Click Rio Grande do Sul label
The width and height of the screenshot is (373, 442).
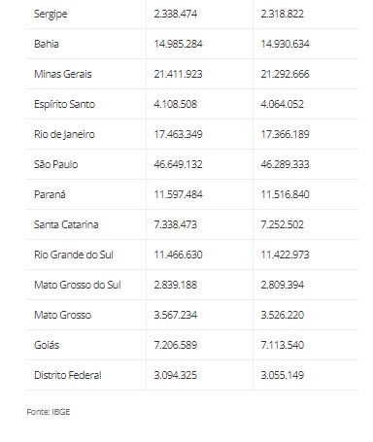point(74,255)
